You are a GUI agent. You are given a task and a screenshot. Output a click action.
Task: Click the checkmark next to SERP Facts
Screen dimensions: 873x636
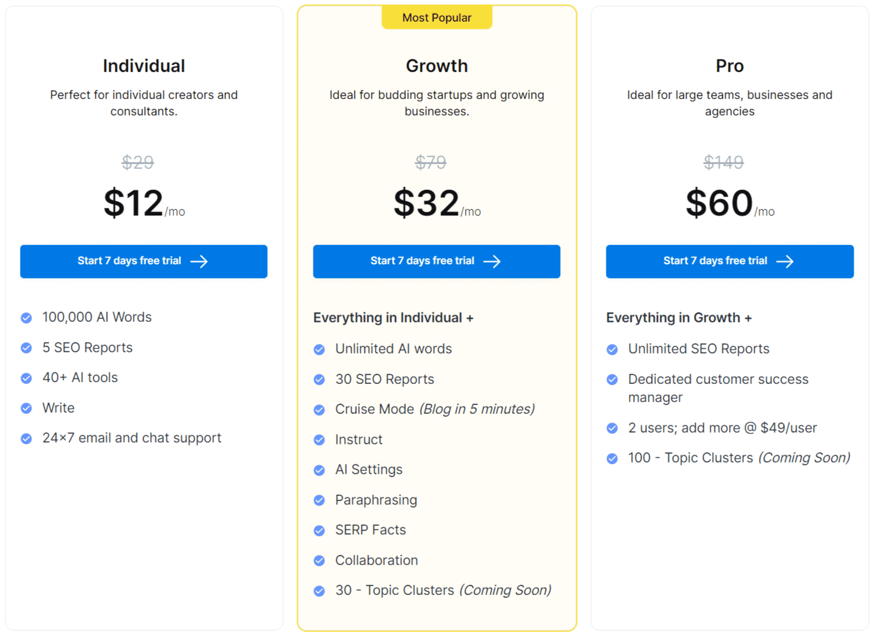[x=319, y=530]
